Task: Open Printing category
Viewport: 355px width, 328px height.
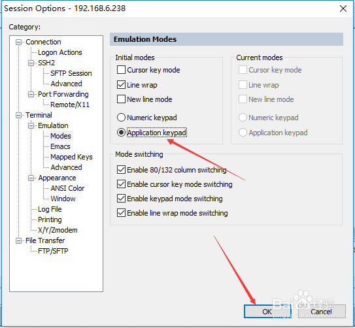Action: click(x=50, y=220)
